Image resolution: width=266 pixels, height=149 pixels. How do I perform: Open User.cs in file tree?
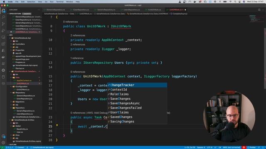[x=20, y=132]
